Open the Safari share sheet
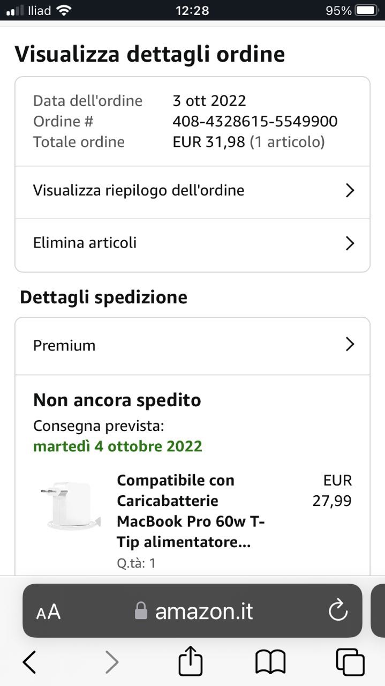This screenshot has width=385, height=686. point(191,661)
